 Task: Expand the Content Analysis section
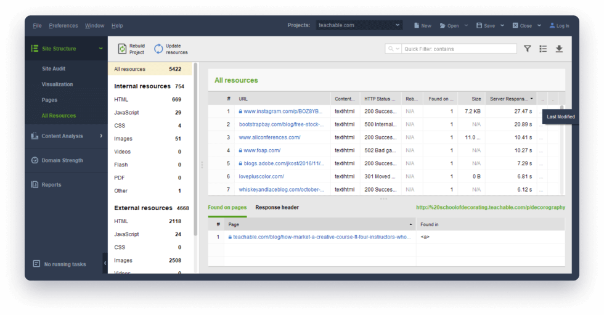point(101,136)
